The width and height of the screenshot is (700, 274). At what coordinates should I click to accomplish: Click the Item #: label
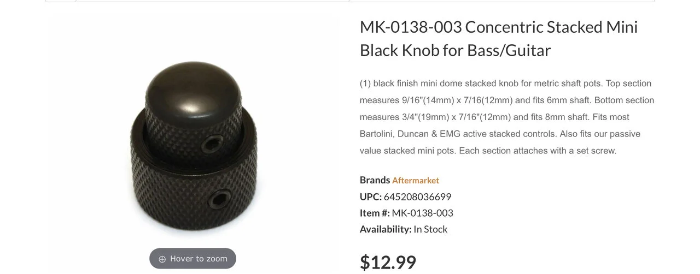coord(375,213)
